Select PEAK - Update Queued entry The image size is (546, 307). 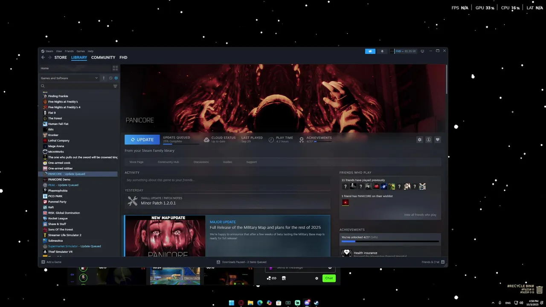point(63,185)
